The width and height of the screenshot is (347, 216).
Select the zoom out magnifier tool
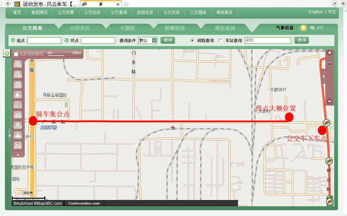pyautogui.click(x=18, y=74)
